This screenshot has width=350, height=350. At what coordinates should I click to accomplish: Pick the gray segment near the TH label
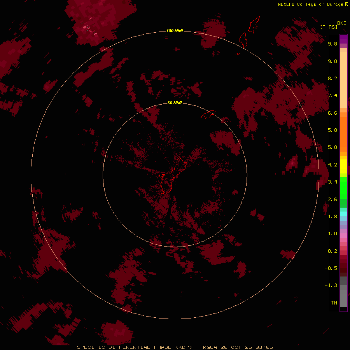pos(343,298)
